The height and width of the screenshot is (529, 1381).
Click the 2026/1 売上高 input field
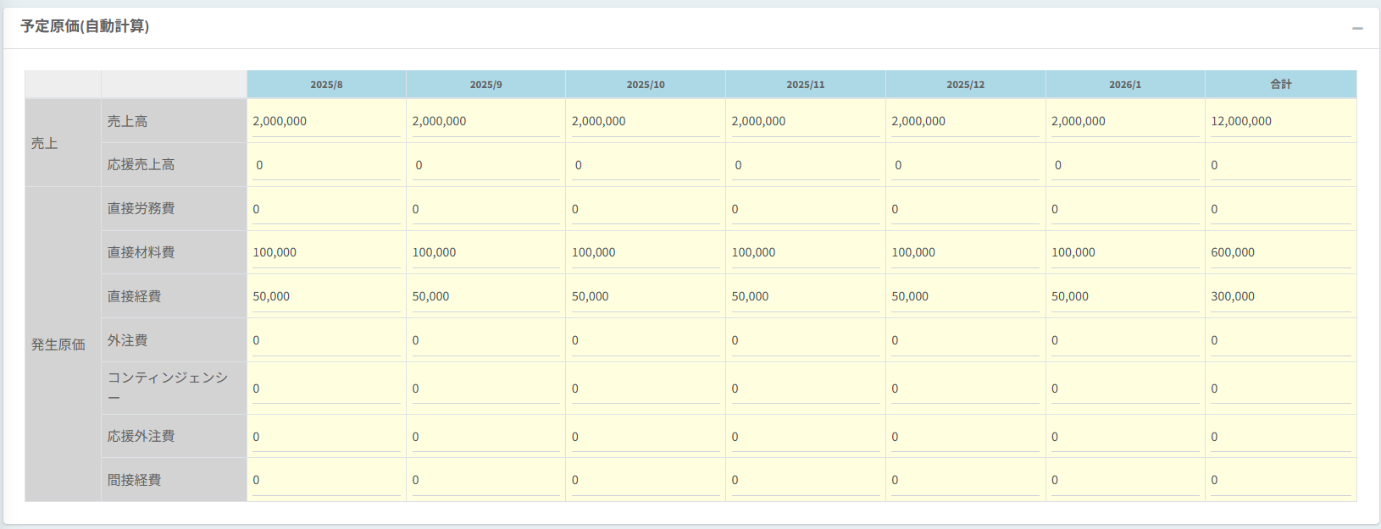tap(1124, 122)
